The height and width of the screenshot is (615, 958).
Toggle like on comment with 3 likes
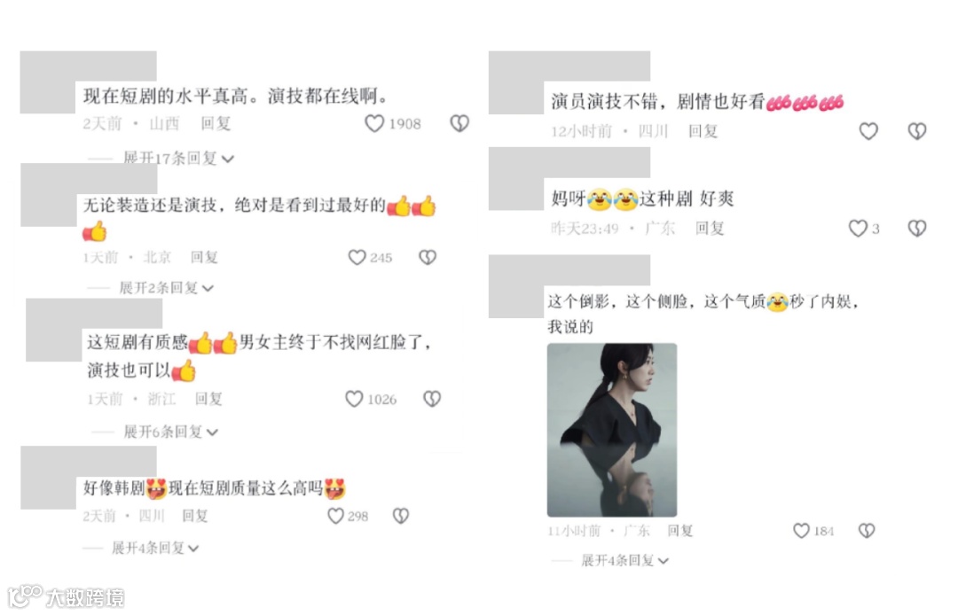(x=858, y=228)
